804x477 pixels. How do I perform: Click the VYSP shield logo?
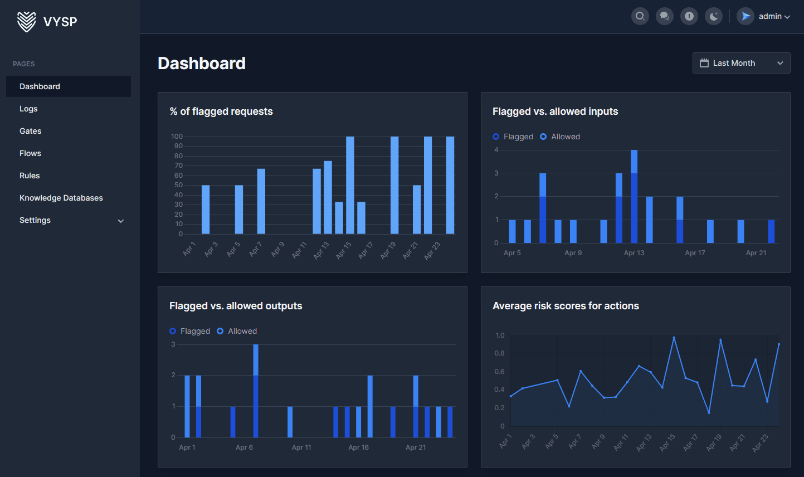tap(26, 22)
